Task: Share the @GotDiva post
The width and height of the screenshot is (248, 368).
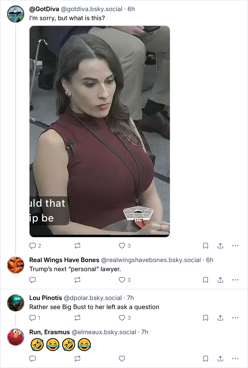Action: click(220, 246)
